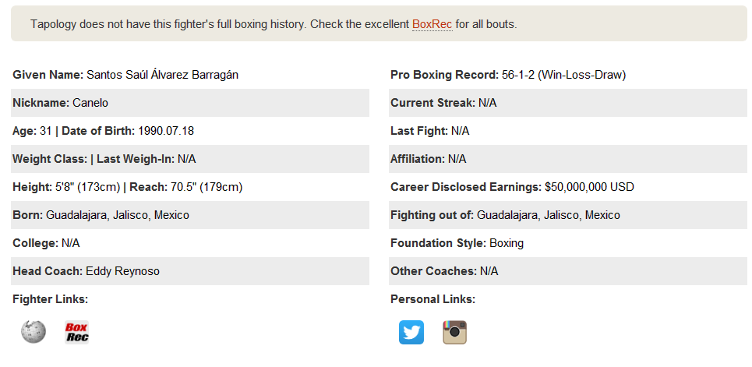The width and height of the screenshot is (752, 367).
Task: Click the Weight Class row
Action: pos(190,159)
